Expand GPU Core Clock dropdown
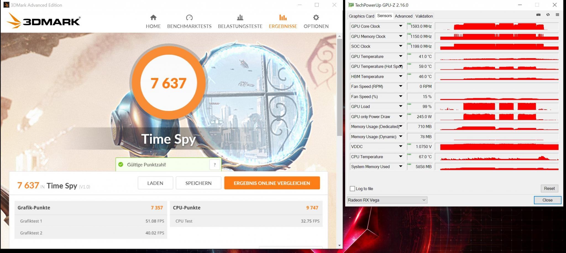566x253 pixels. 400,26
